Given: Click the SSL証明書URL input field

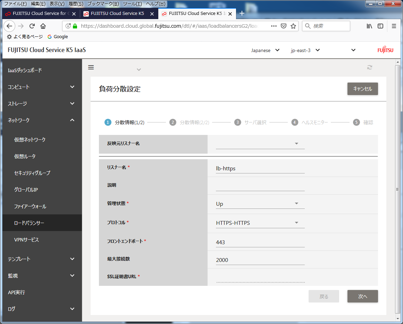Looking at the screenshot, I should click(260, 278).
